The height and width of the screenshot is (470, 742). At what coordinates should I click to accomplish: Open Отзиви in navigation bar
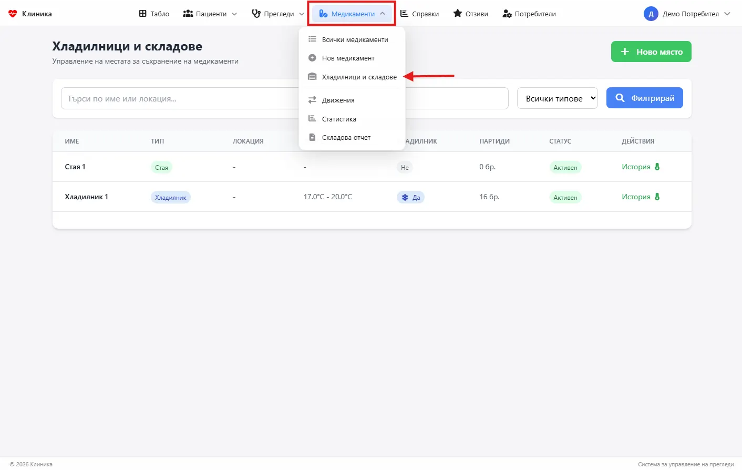pos(471,14)
